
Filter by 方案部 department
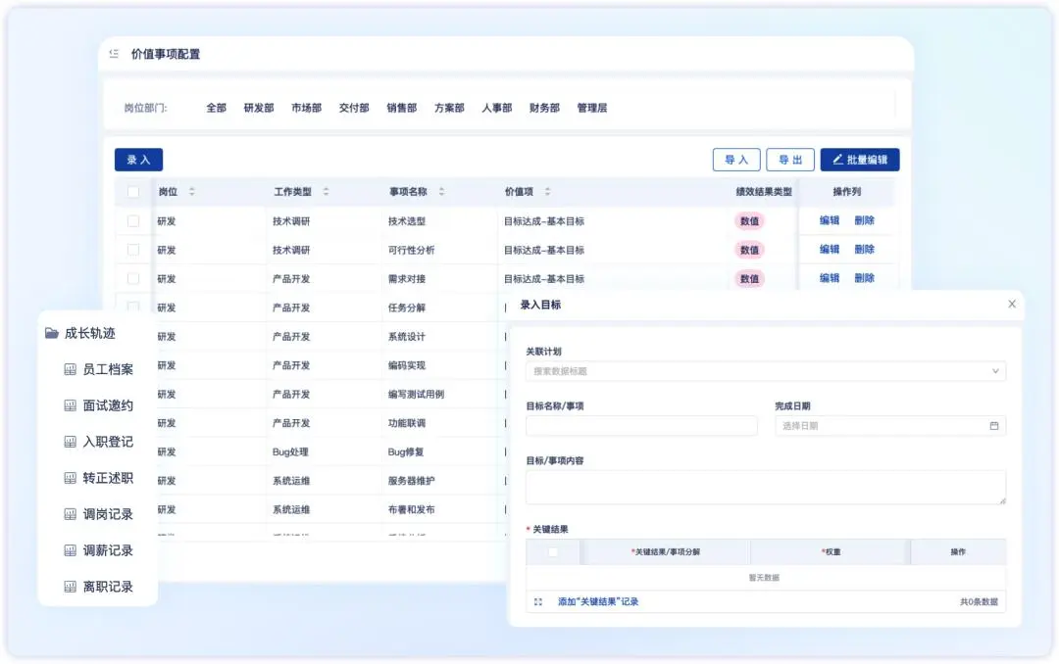[x=449, y=108]
